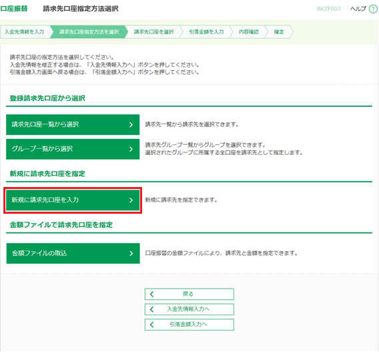Click the 請求先口座指定方法を選択 step tab
The image size is (379, 352).
(x=89, y=31)
